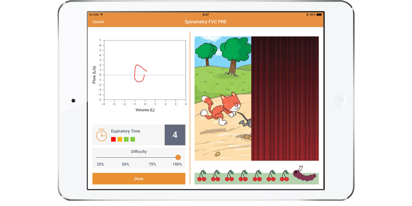Tap the red flow-volume loop curve
This screenshot has width=412, height=206.
coord(140,73)
